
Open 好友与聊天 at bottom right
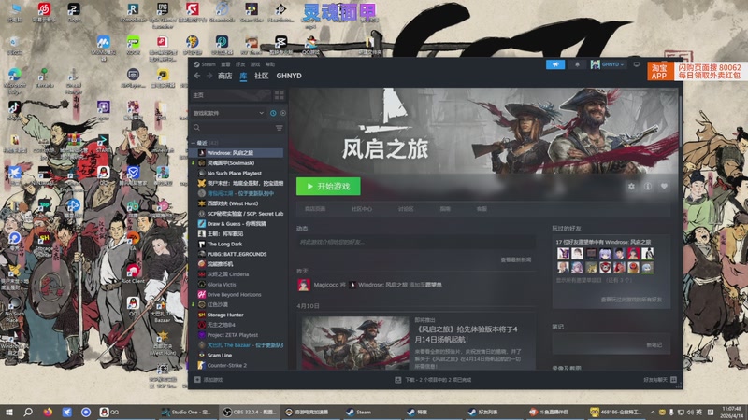(660, 380)
